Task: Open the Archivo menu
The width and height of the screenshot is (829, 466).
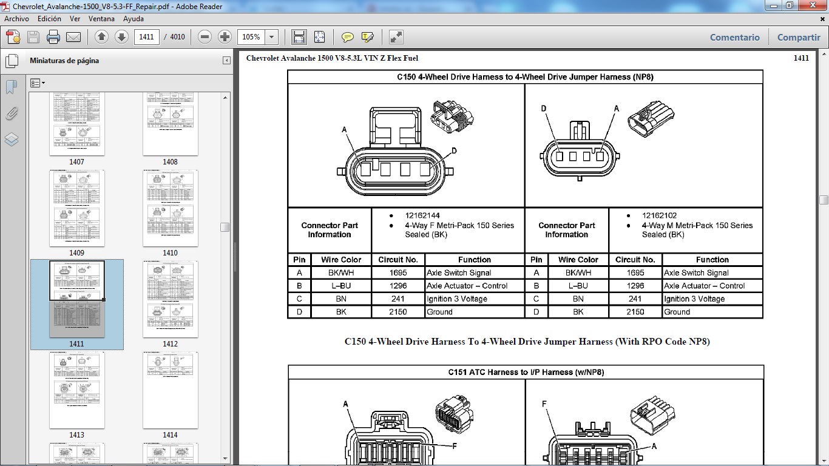Action: (17, 19)
